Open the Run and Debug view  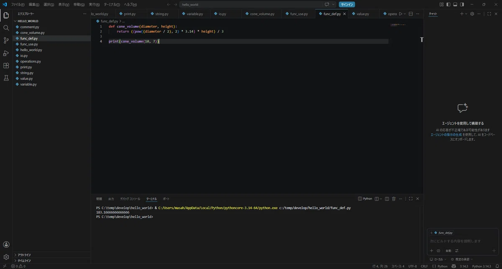(x=6, y=53)
